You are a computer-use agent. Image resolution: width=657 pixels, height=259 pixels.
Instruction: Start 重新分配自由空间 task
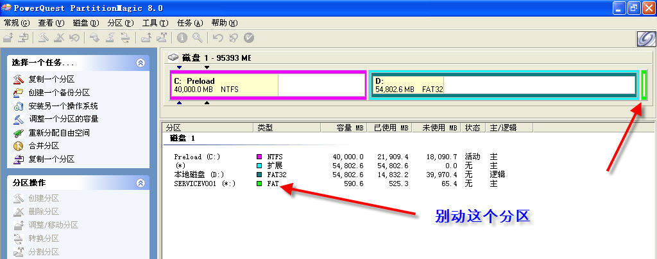tap(59, 133)
